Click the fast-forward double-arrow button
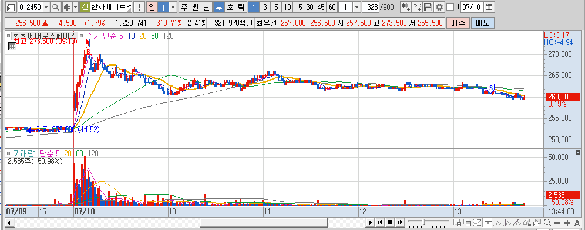 (x=400, y=222)
